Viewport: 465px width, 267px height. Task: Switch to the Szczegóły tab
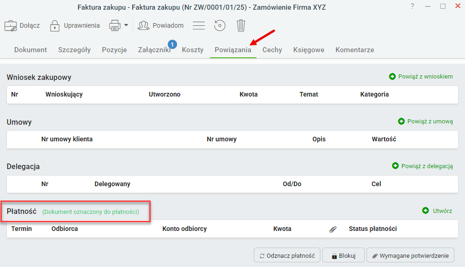click(74, 50)
